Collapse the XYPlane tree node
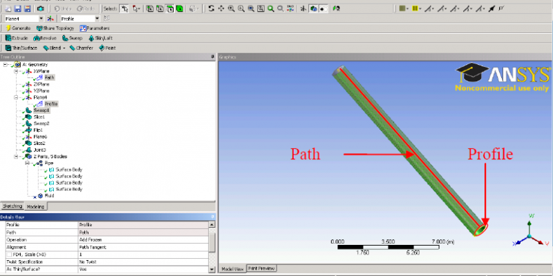Screen dimensions: 553x276 [16, 71]
